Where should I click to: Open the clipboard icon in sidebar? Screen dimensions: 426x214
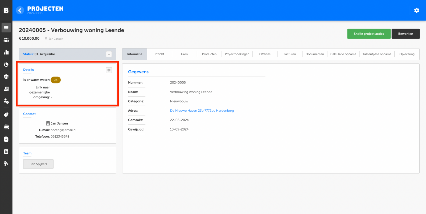tap(6, 152)
